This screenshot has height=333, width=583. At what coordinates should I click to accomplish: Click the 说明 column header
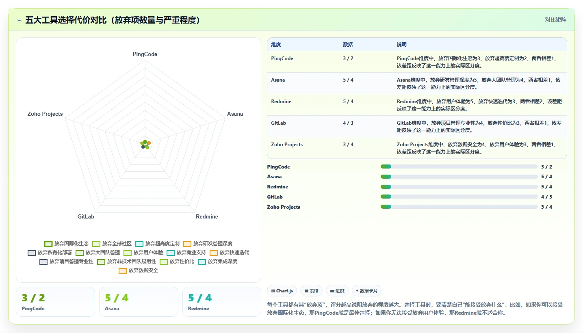(x=402, y=45)
